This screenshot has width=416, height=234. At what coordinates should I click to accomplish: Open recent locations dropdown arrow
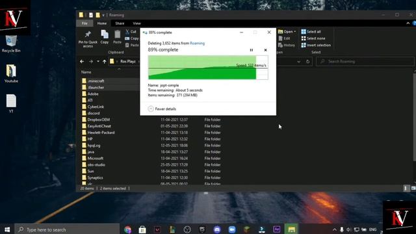[98, 62]
